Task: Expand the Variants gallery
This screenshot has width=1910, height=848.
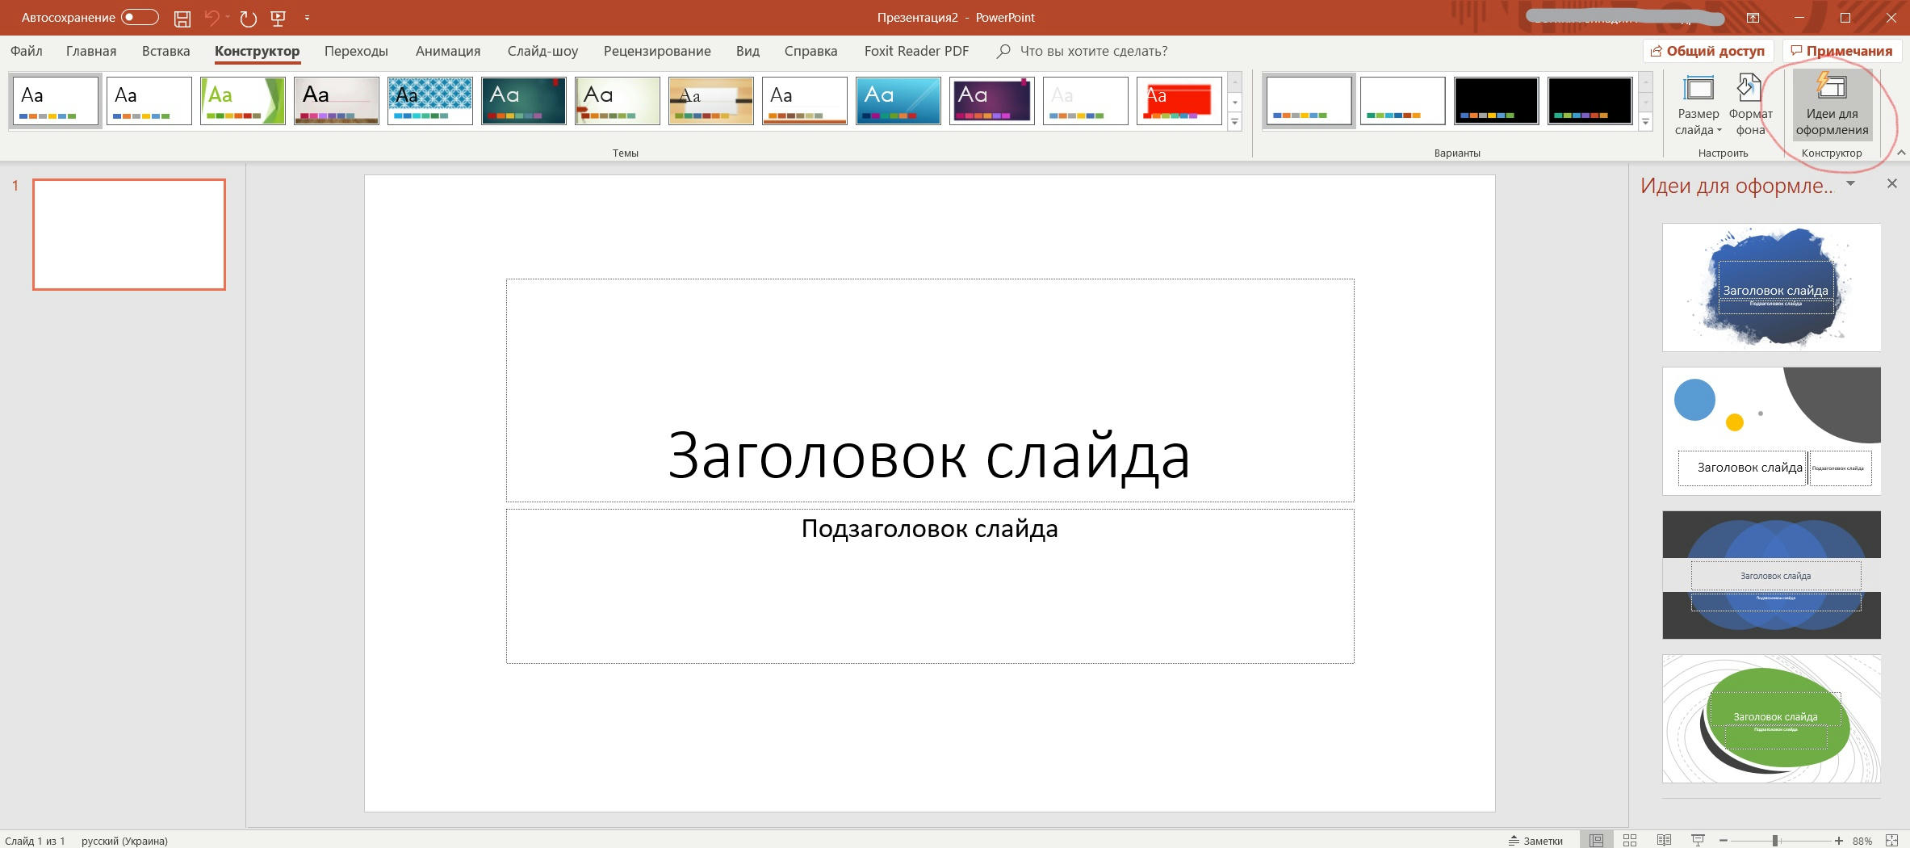Action: (x=1645, y=123)
